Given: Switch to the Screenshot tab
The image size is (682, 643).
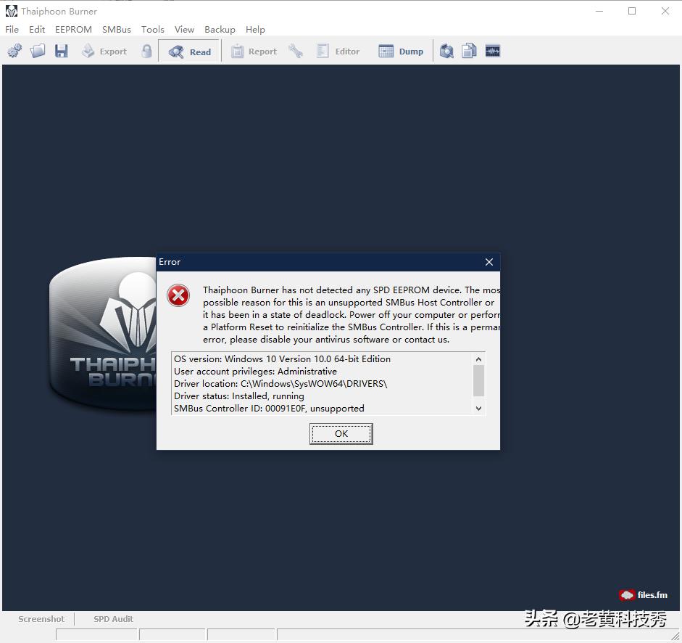Looking at the screenshot, I should coord(41,618).
